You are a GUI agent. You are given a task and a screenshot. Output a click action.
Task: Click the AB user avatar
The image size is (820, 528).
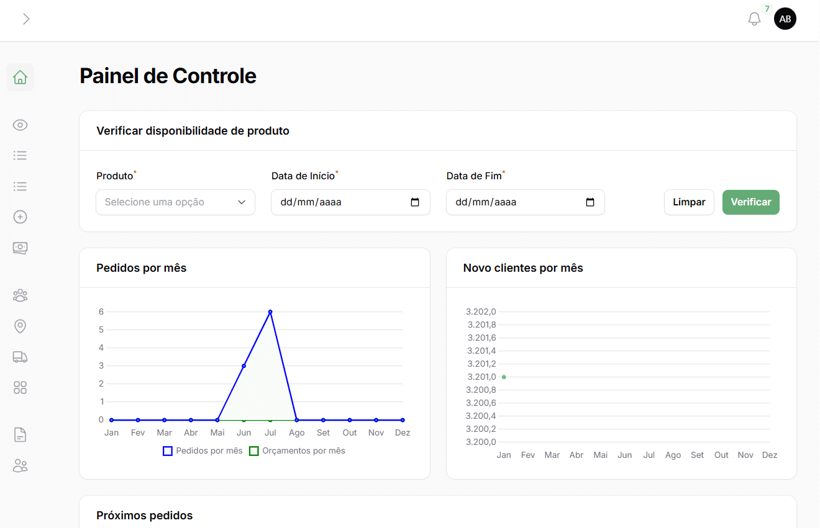point(785,19)
